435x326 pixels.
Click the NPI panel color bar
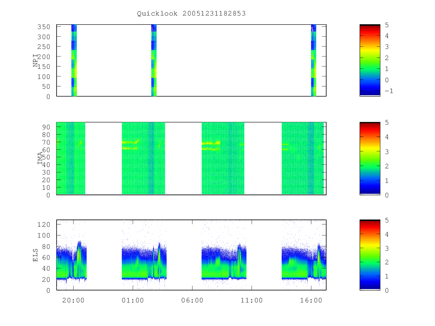coord(370,60)
